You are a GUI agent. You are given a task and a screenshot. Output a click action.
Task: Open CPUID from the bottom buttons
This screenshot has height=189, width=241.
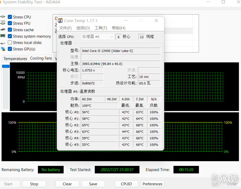(126, 184)
